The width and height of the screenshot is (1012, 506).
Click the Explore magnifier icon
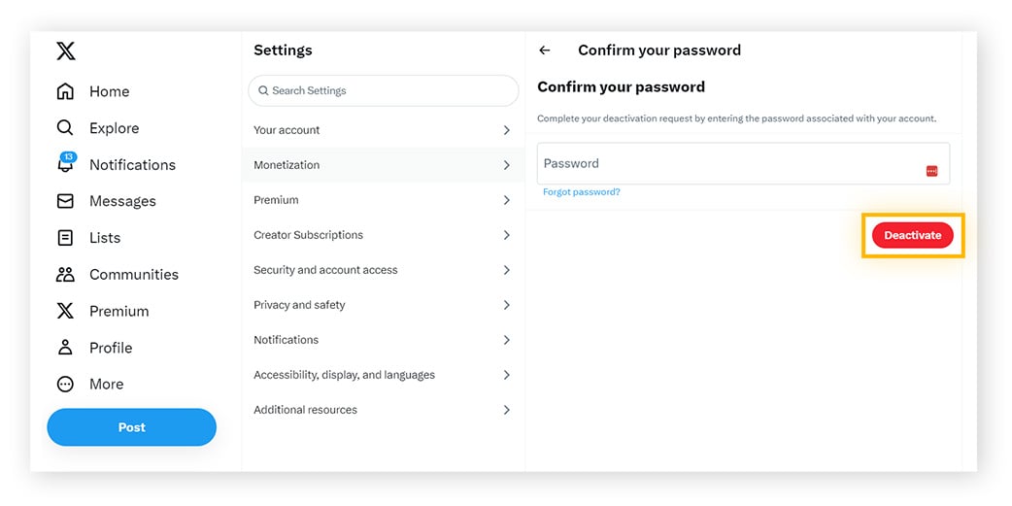click(65, 128)
